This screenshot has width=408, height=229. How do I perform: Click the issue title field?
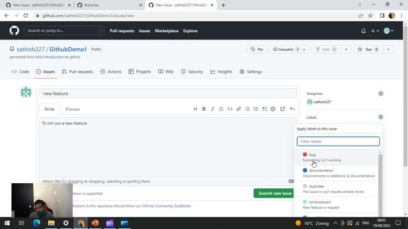click(x=168, y=94)
